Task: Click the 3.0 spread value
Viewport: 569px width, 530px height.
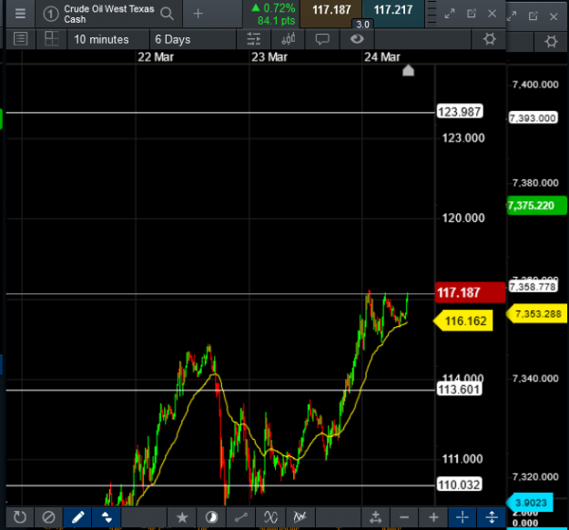Action: coord(362,25)
